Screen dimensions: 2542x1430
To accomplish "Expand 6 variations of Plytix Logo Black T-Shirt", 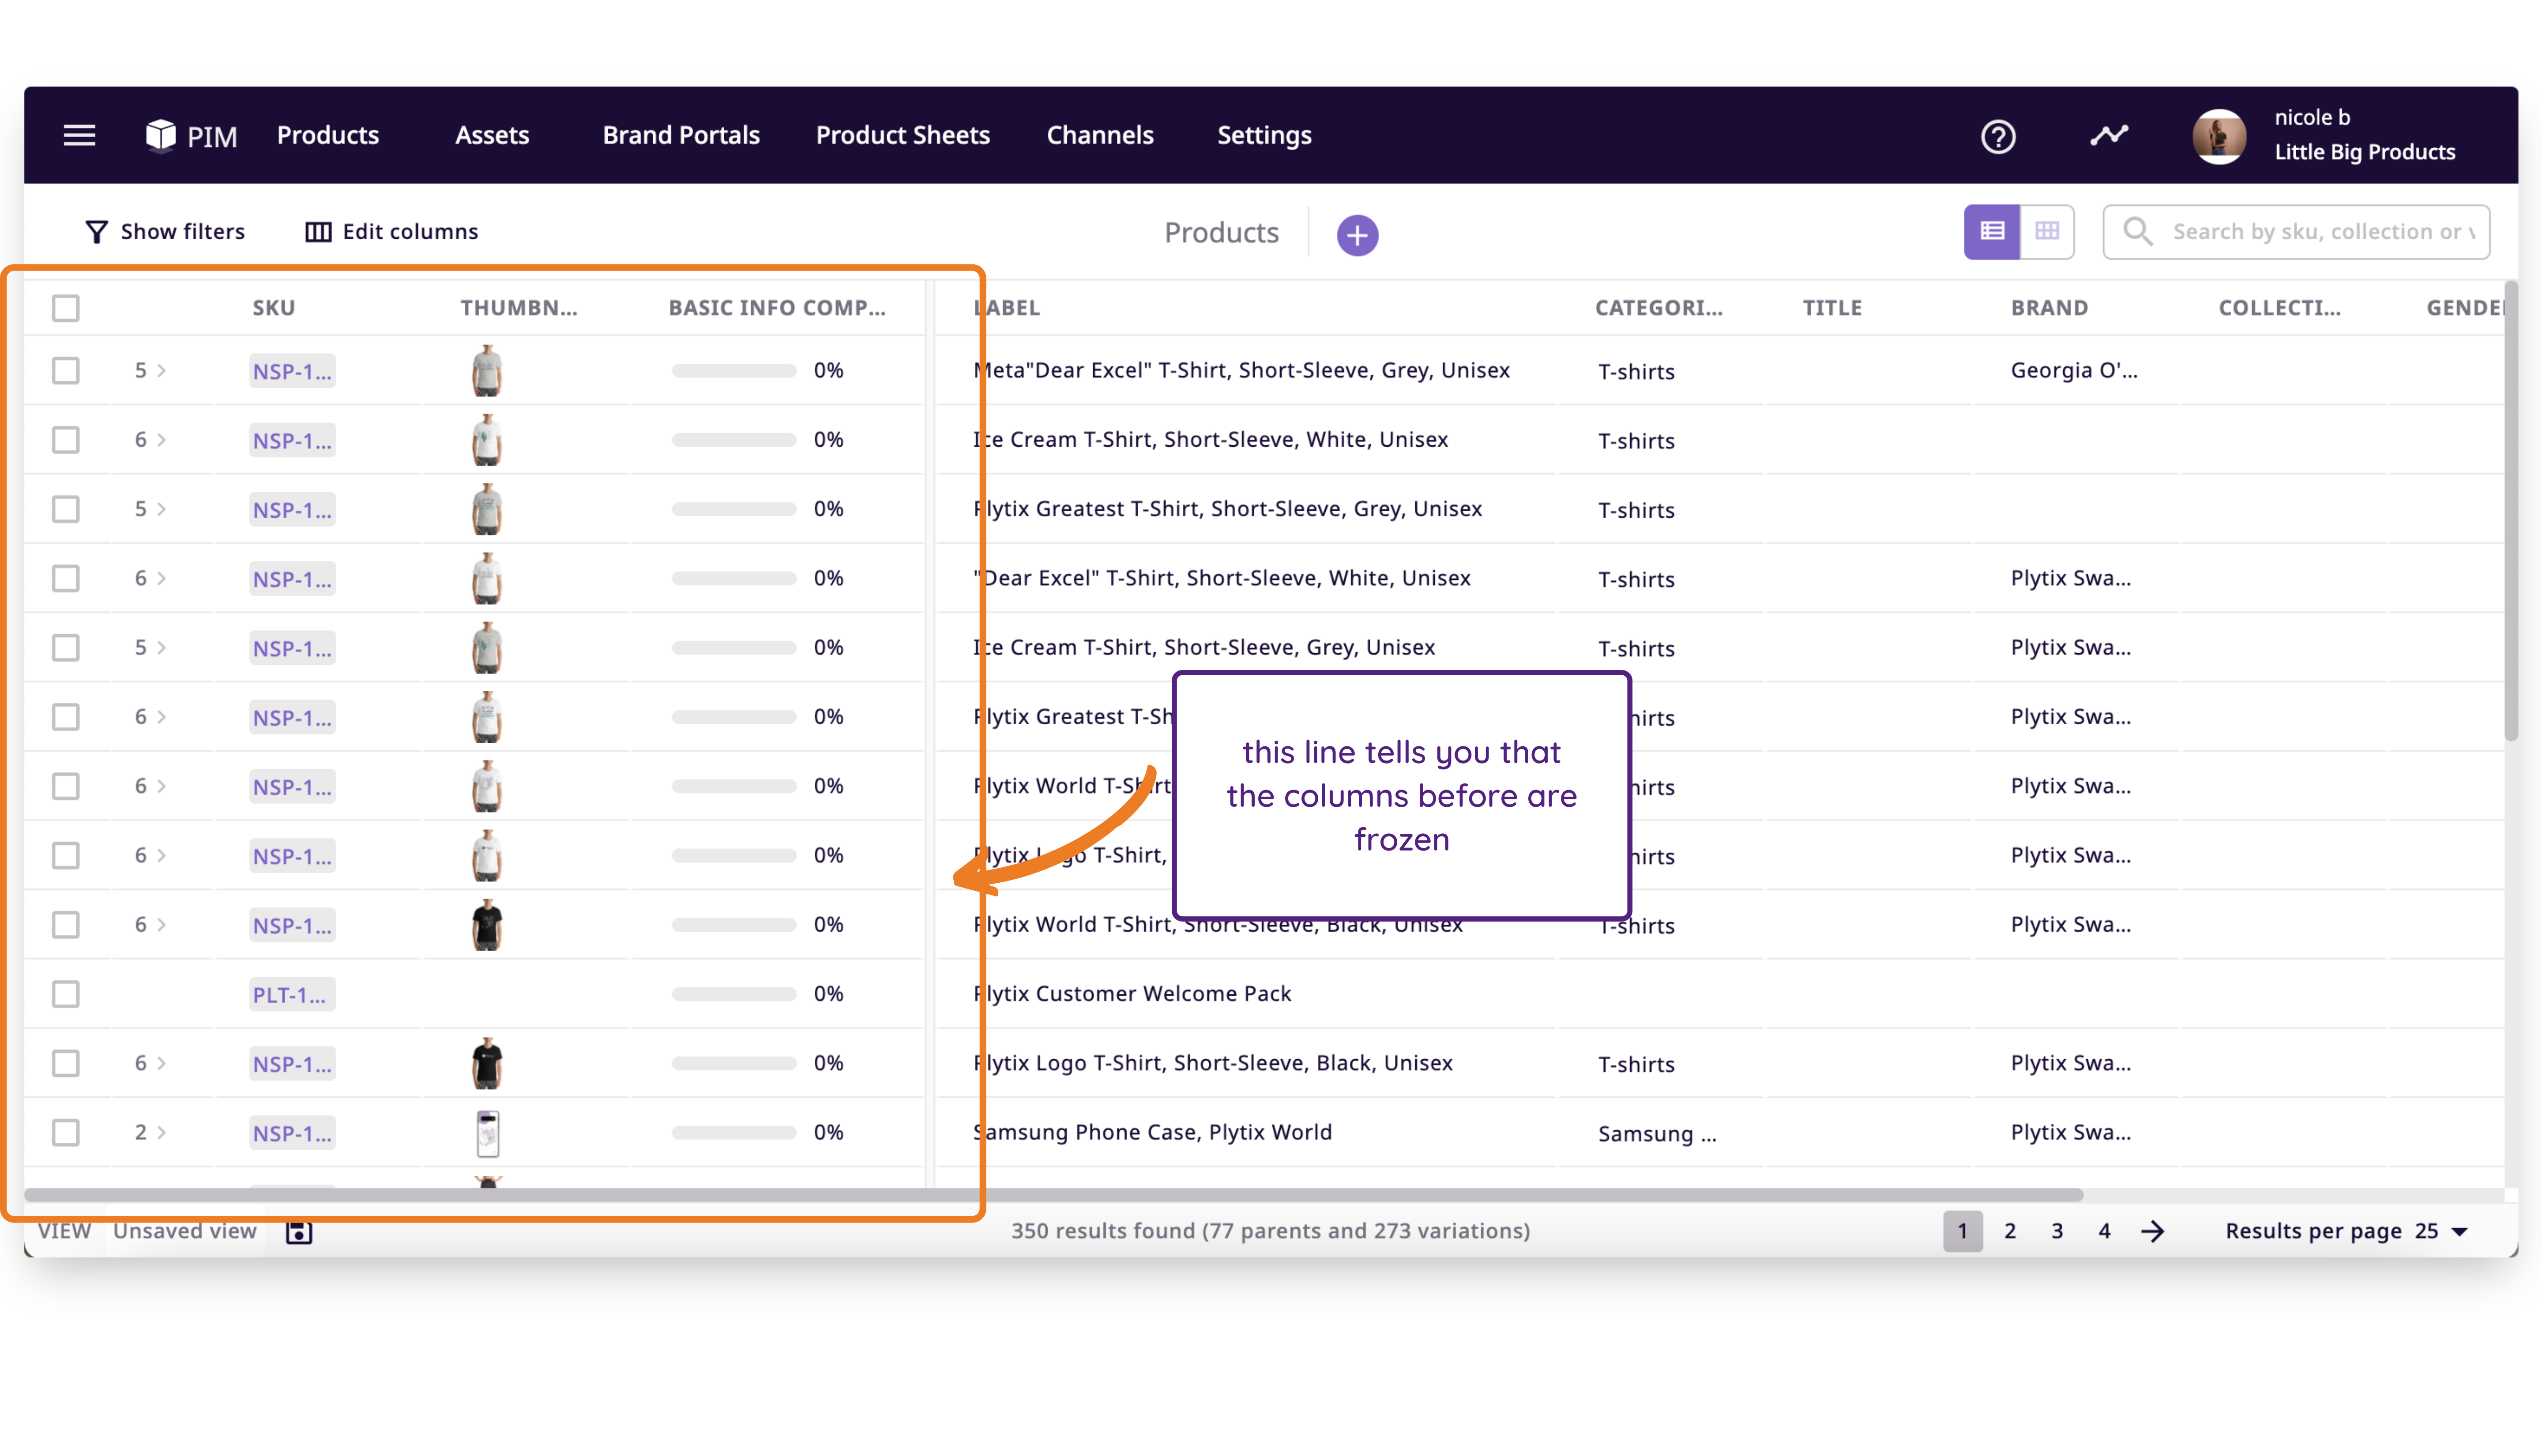I will [x=150, y=1063].
